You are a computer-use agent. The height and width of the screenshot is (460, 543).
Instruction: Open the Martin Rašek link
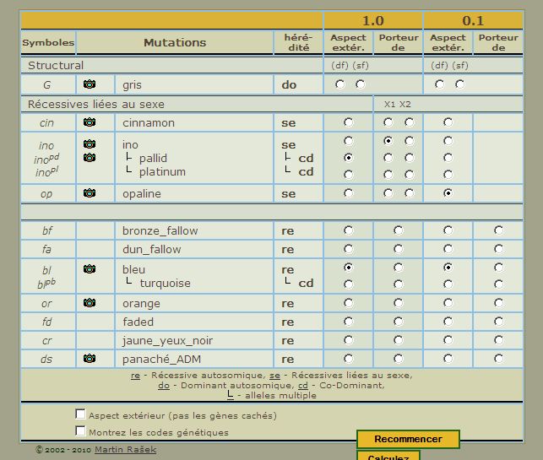125,450
